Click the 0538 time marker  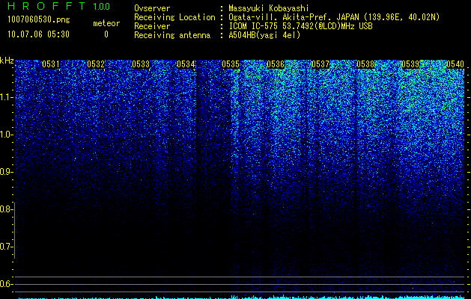[365, 64]
